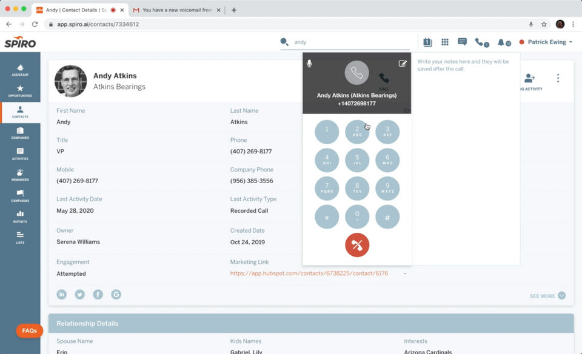Open Lists in the sidebar
The width and height of the screenshot is (582, 354).
[x=20, y=238]
